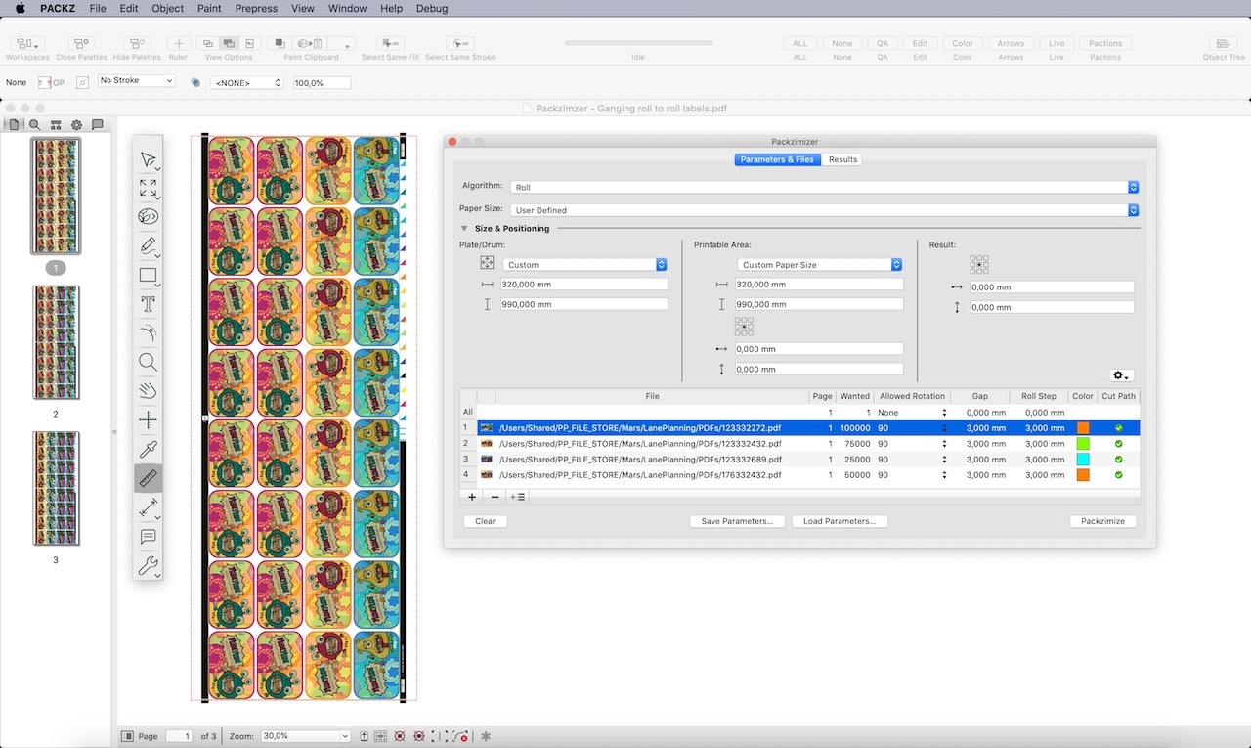Screen dimensions: 1251x748
Task: Pick the Eyedropper tool
Action: pyautogui.click(x=149, y=449)
